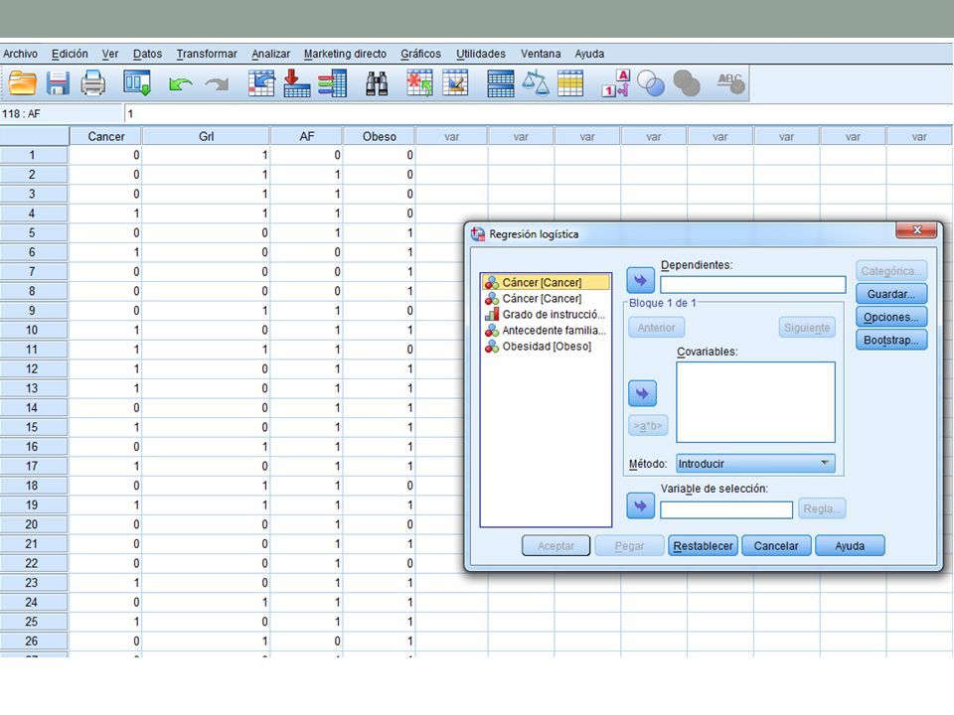The image size is (954, 715).
Task: Select the highlighted Cáncer [Cancer] variable
Action: point(546,282)
